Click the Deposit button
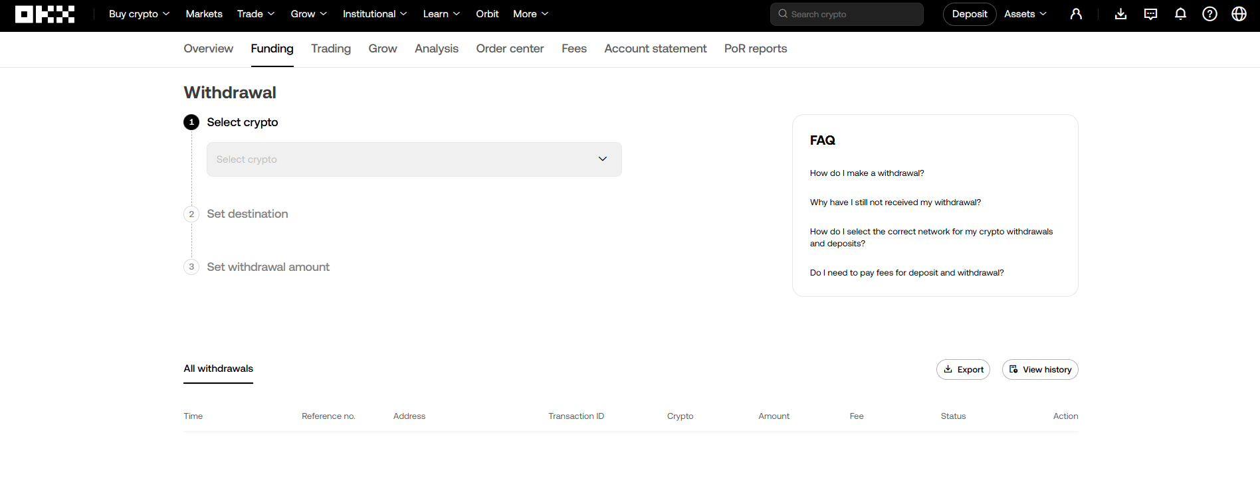 pos(970,14)
